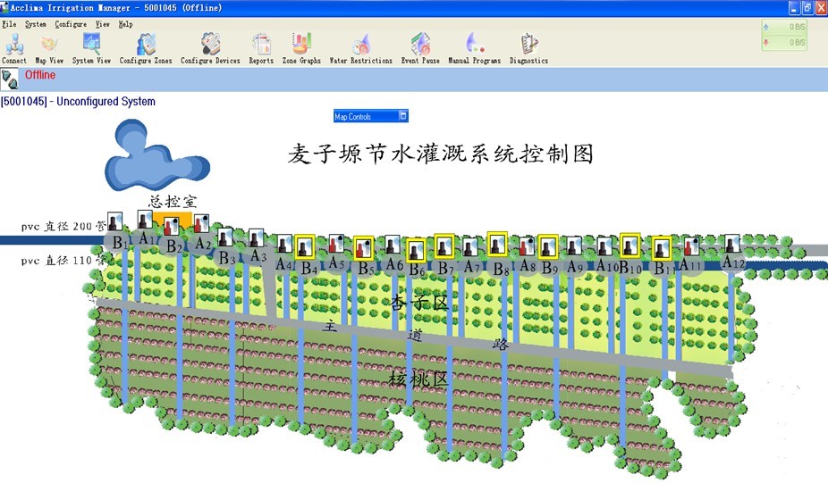The height and width of the screenshot is (483, 828).
Task: Expand the Map Controls panel button
Action: pos(403,116)
